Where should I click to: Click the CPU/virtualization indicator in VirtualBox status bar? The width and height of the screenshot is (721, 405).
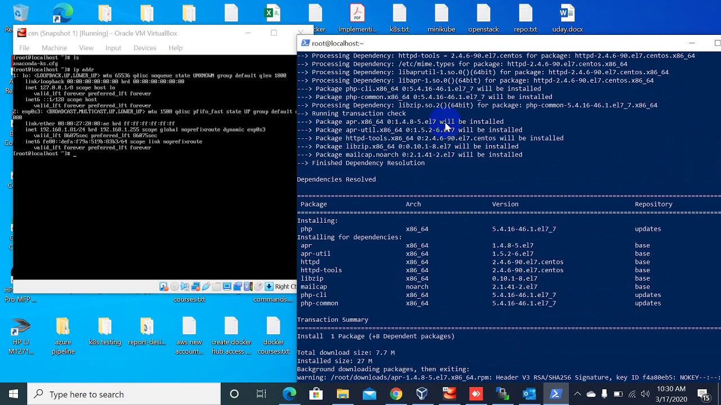tap(248, 286)
